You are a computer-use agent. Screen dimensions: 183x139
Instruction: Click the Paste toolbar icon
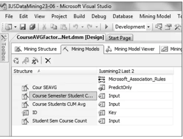[63, 27]
